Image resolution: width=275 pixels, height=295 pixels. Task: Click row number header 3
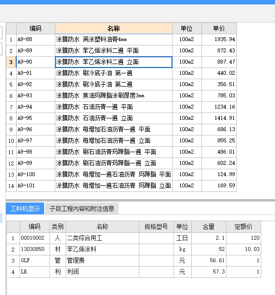tap(11, 62)
